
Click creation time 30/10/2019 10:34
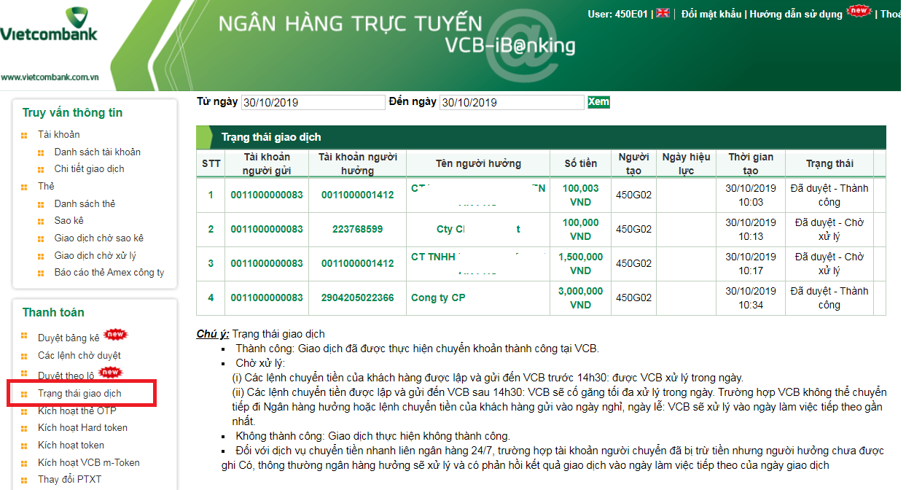(x=751, y=298)
